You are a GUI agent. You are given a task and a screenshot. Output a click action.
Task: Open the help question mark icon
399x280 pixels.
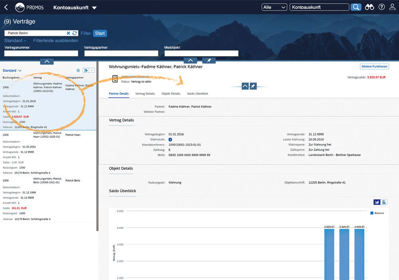[382, 7]
